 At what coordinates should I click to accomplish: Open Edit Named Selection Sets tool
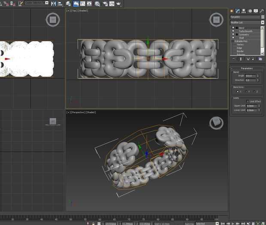pos(20,3)
